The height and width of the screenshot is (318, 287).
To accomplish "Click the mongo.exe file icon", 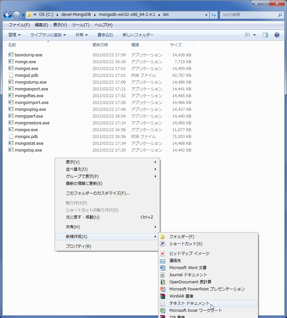I will (x=11, y=62).
